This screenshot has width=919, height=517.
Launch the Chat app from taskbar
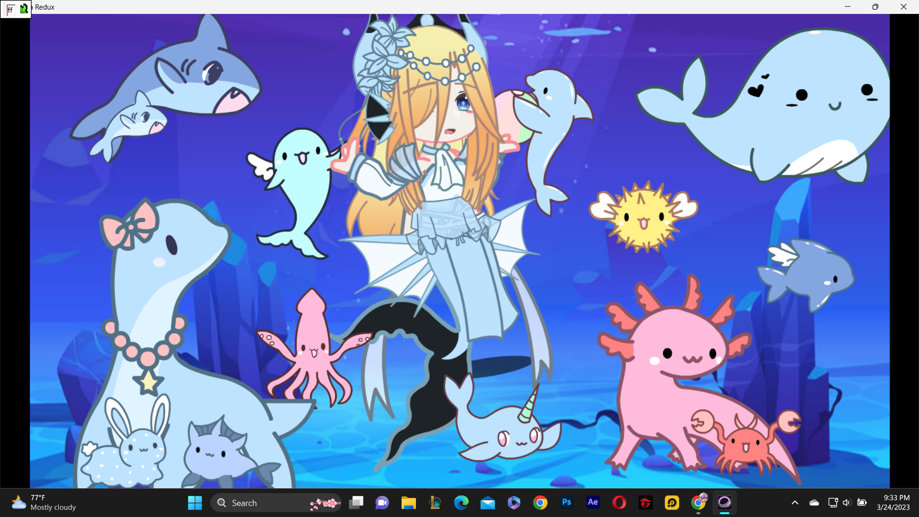click(x=382, y=503)
